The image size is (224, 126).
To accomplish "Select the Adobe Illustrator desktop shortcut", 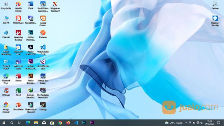I will pyautogui.click(x=30, y=79).
